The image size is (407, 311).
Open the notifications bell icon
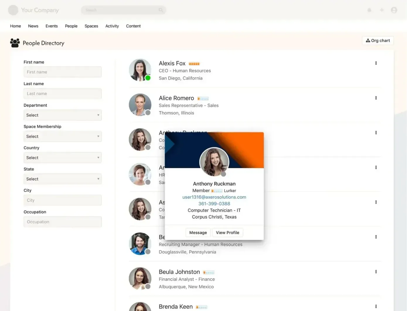(369, 10)
